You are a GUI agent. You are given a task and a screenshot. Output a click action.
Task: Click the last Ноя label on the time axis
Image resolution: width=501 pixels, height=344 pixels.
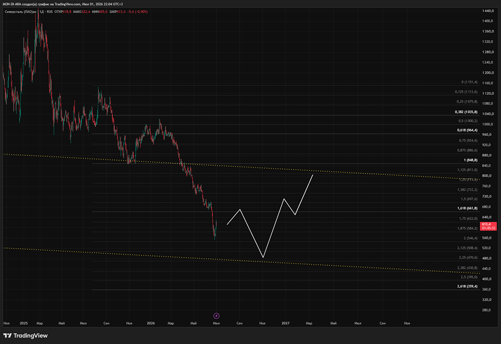407,323
